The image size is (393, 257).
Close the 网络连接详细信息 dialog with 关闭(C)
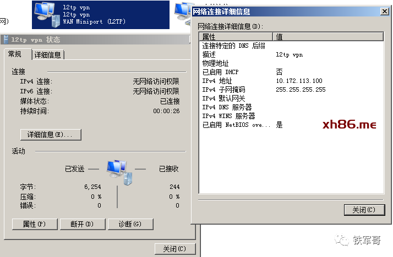364,210
